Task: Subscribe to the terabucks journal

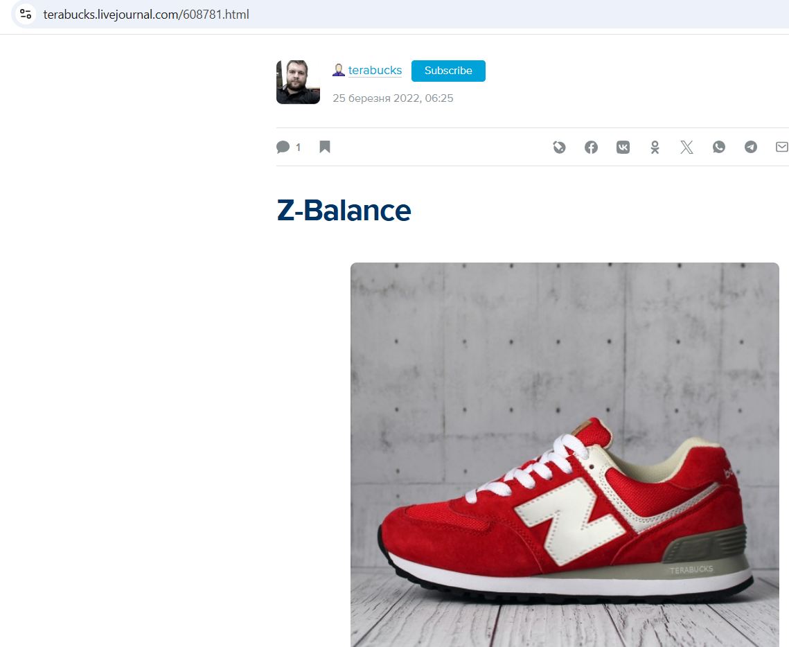Action: 448,71
